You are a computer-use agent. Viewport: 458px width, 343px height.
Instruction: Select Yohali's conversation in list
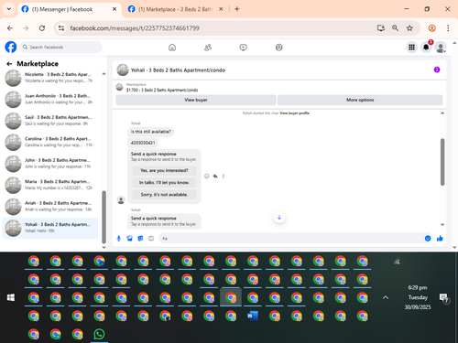pyautogui.click(x=50, y=228)
